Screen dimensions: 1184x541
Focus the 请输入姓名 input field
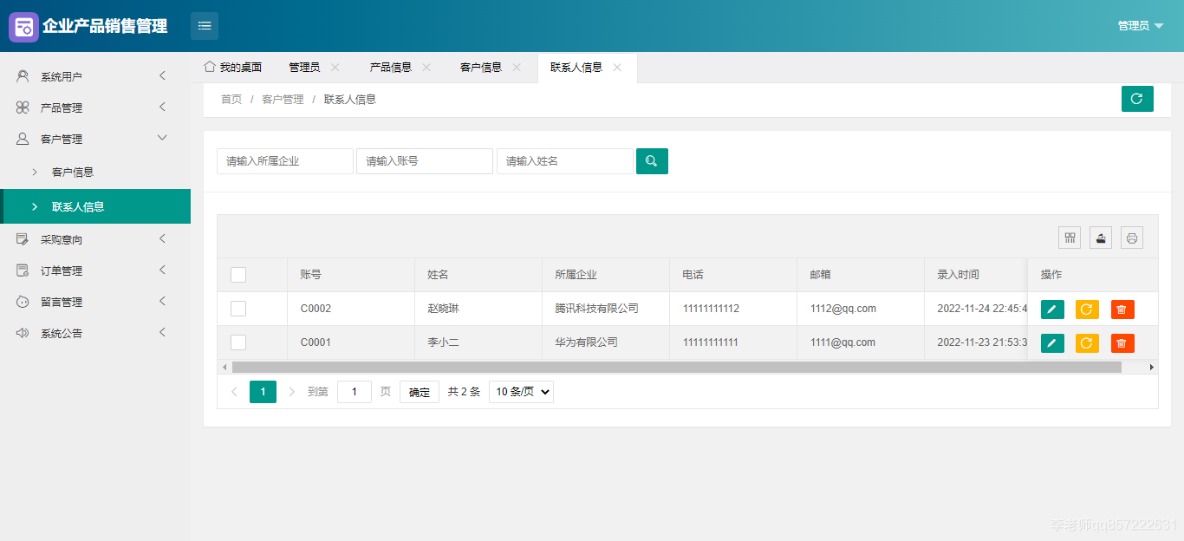tap(565, 161)
